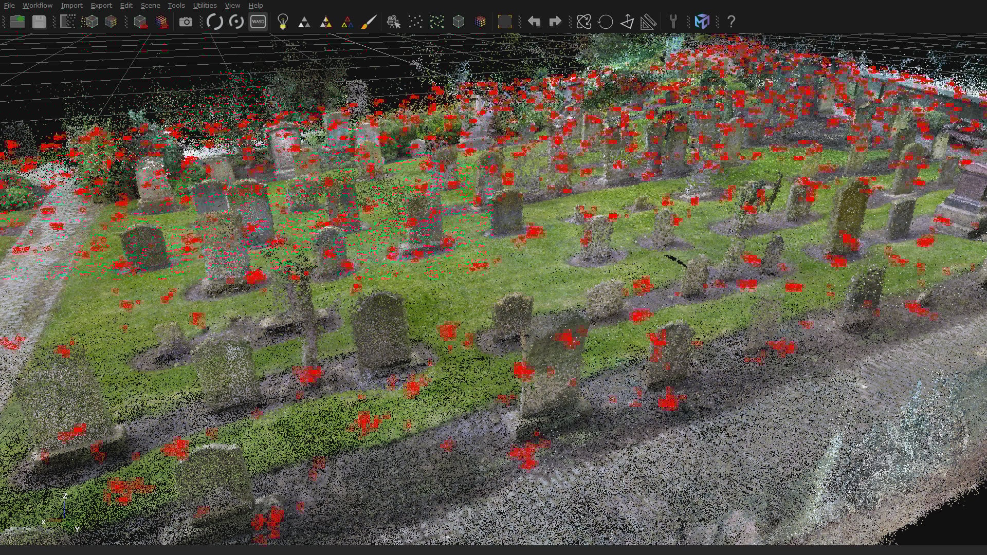Image resolution: width=987 pixels, height=555 pixels.
Task: Toggle WASD navigation mode
Action: (258, 22)
